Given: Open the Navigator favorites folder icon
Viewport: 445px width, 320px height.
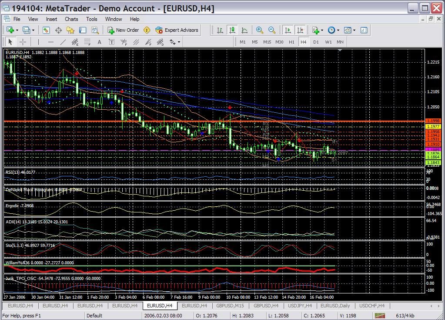Looking at the screenshot, I should coord(70,30).
